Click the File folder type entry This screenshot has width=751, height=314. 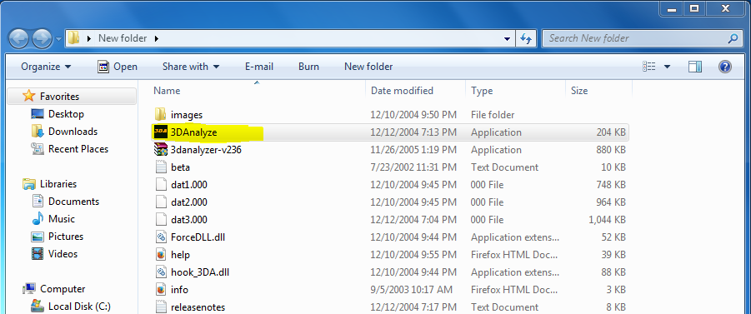(x=493, y=115)
